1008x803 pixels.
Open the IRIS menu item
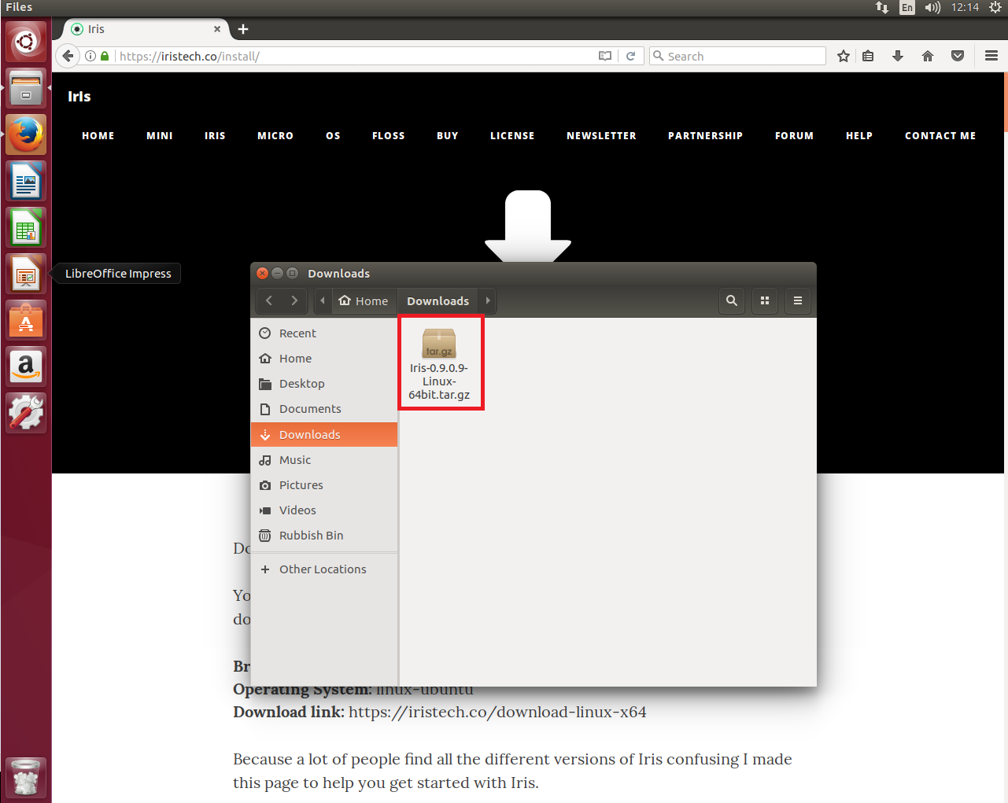[215, 136]
